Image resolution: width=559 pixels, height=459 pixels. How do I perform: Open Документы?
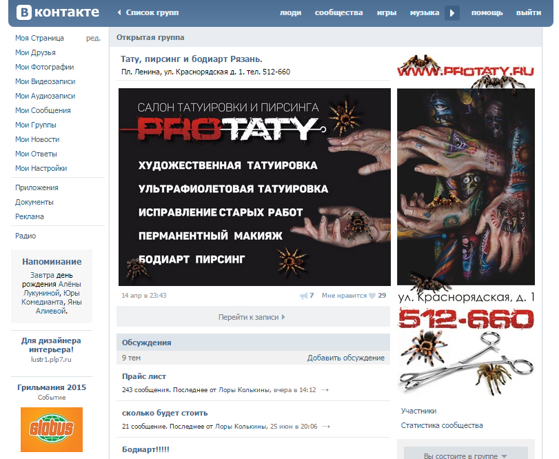pos(34,202)
